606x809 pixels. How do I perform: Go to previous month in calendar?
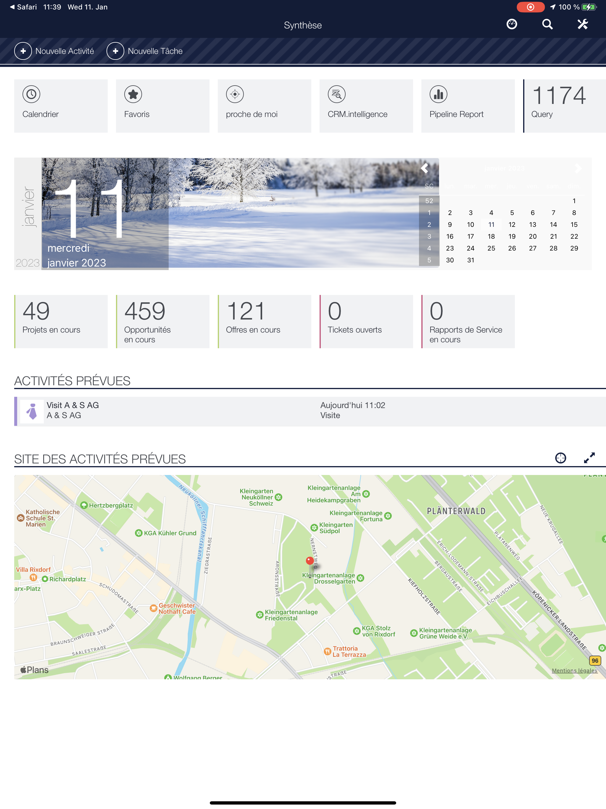(424, 168)
